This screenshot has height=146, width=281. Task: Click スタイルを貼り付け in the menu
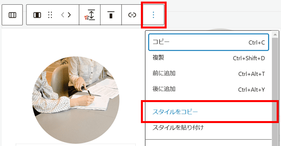coord(209,127)
